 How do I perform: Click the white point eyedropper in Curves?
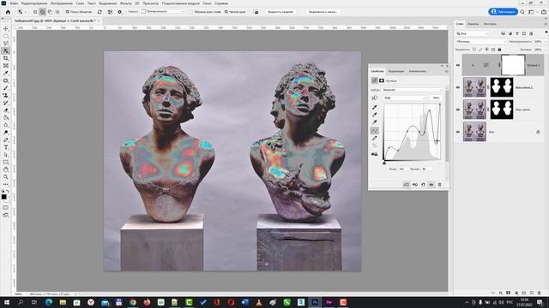(x=375, y=122)
